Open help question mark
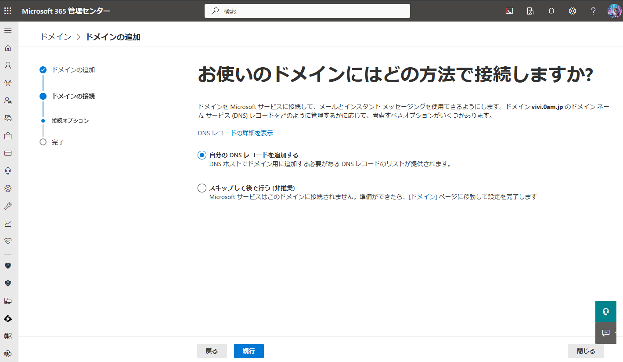The width and height of the screenshot is (623, 362). click(594, 11)
